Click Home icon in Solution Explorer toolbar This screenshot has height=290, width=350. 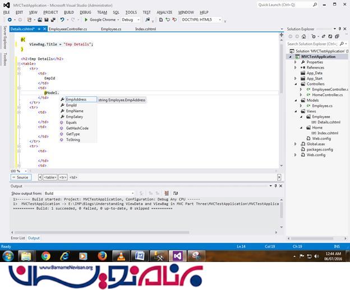coord(302,36)
